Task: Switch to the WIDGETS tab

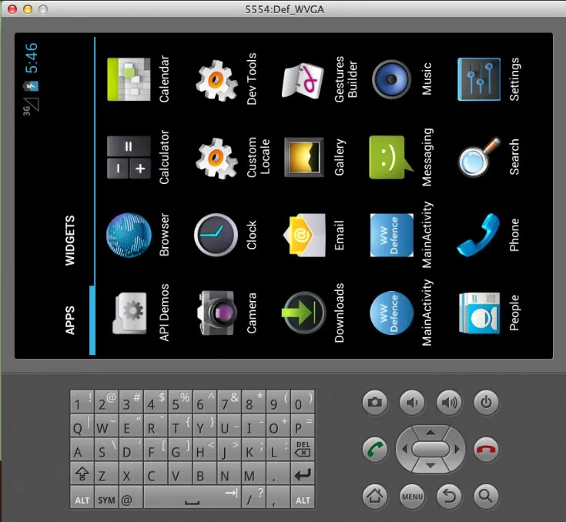Action: click(x=70, y=241)
